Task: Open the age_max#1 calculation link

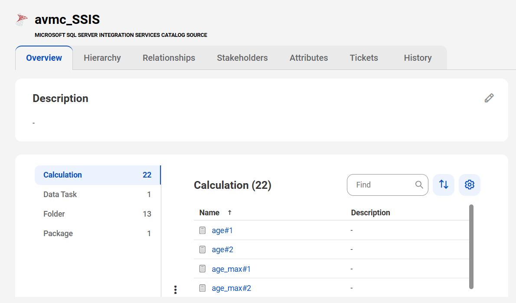Action: pos(231,269)
